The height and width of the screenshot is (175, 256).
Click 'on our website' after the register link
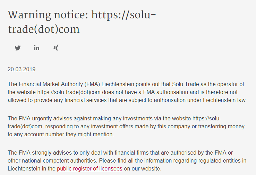(x=142, y=168)
